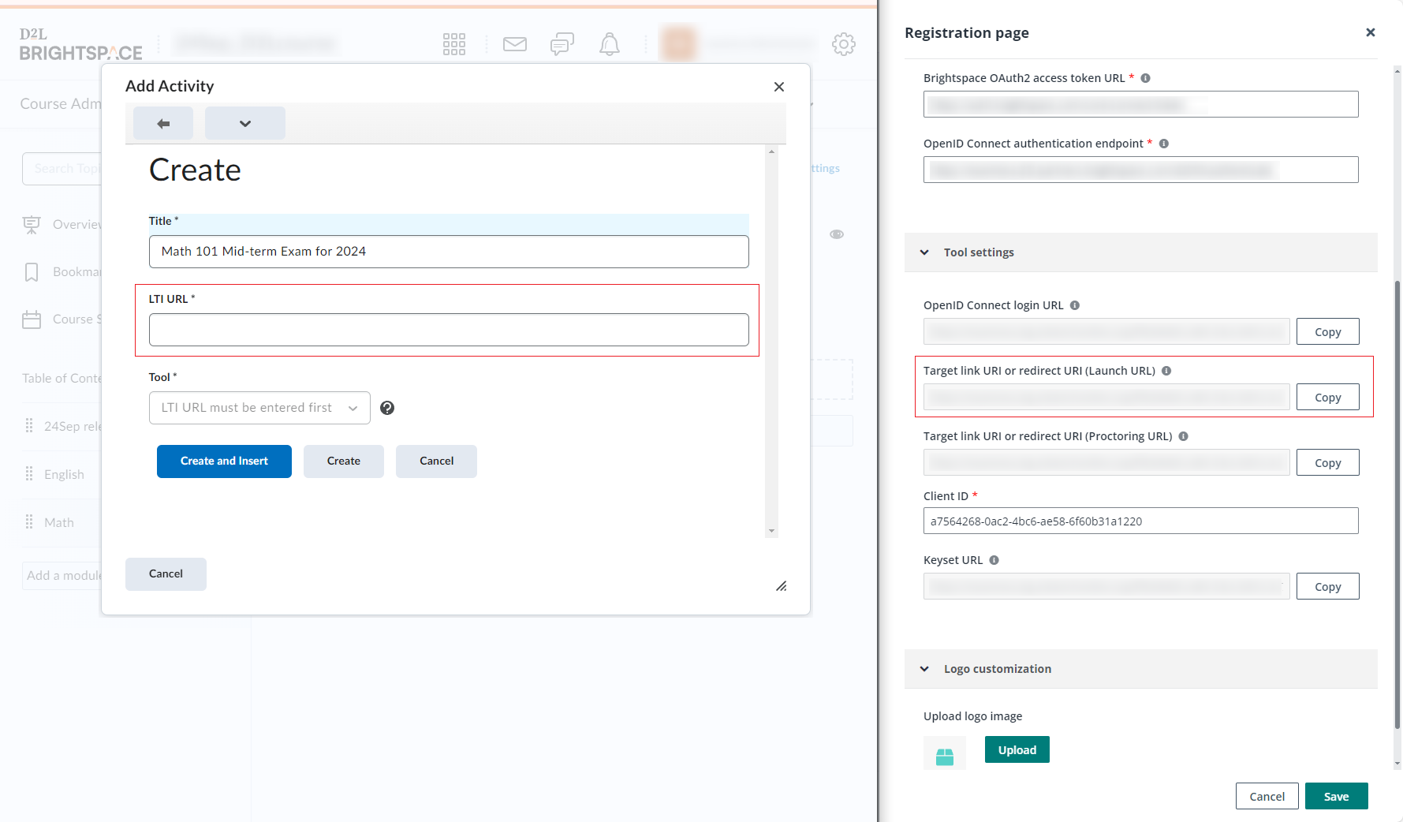Viewport: 1403px width, 822px height.
Task: Click the info icon beside Proctoring URL label
Action: point(1184,436)
